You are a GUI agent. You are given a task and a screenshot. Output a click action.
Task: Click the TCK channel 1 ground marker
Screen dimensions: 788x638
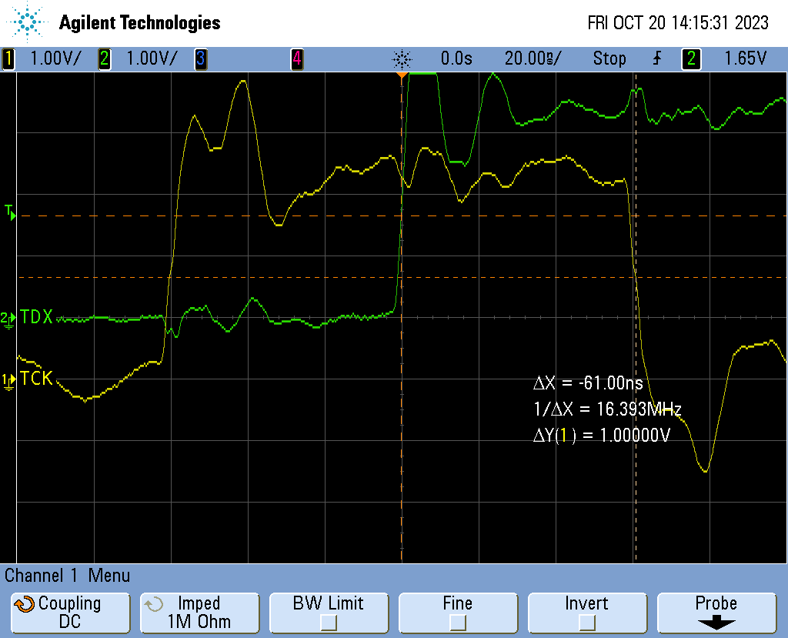pyautogui.click(x=8, y=379)
